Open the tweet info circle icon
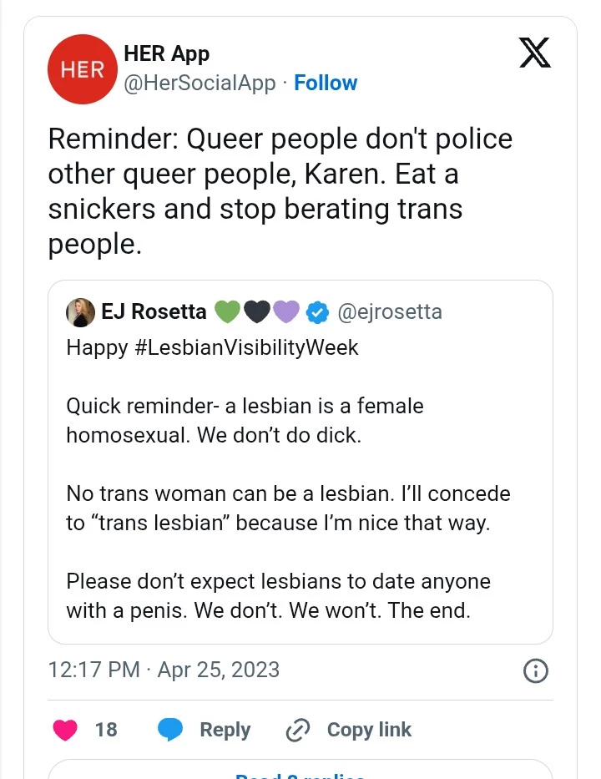Viewport: 601px width, 779px height. coord(535,670)
